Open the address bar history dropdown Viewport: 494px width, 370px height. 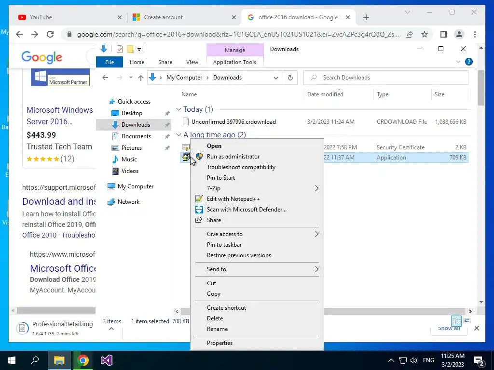click(x=276, y=78)
